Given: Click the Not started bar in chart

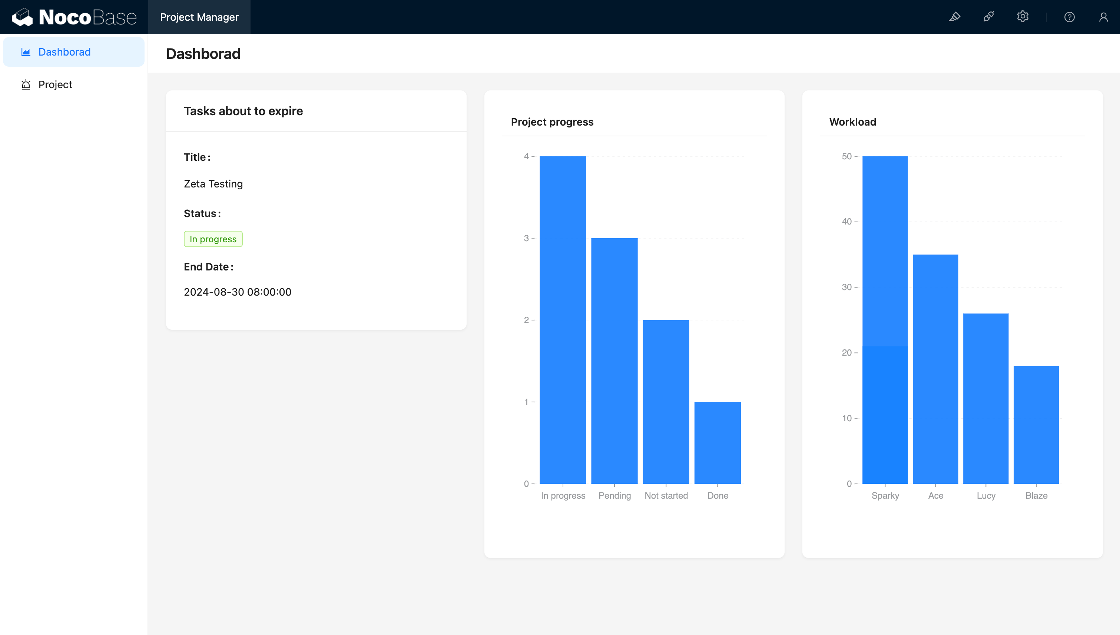Looking at the screenshot, I should (666, 402).
